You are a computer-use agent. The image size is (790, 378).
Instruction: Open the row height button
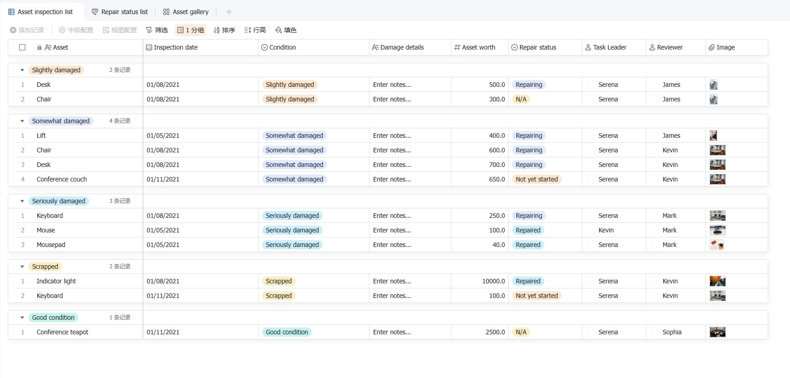(255, 30)
